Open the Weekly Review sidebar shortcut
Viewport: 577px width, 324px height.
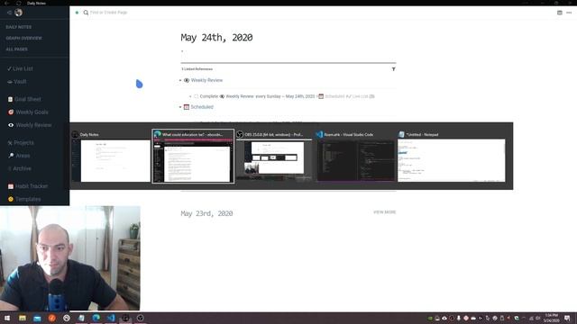click(30, 125)
